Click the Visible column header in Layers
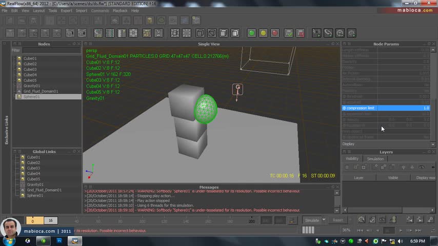Image resolution: width=438 pixels, height=246 pixels. [393, 178]
